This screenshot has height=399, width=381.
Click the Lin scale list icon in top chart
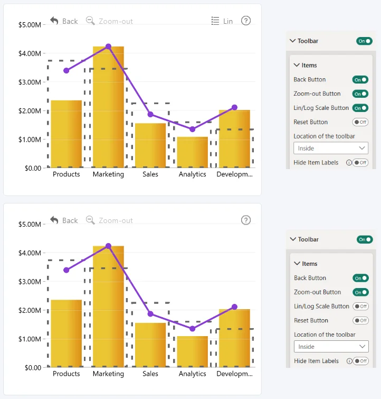coord(215,21)
